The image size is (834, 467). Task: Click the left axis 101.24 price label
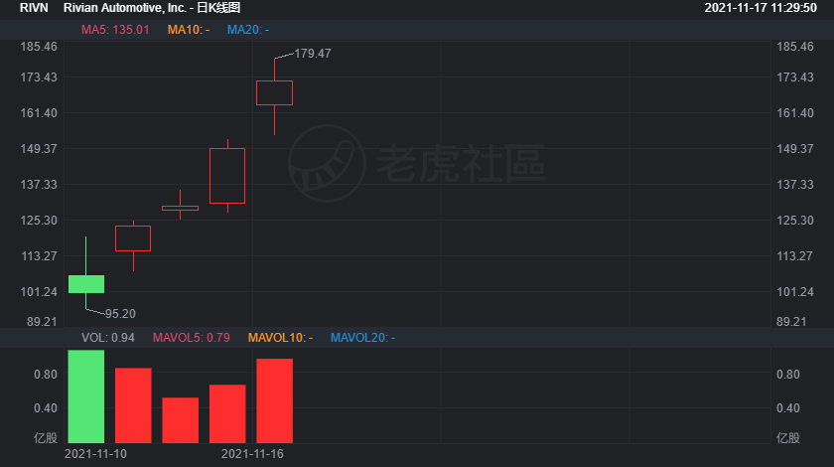point(39,292)
